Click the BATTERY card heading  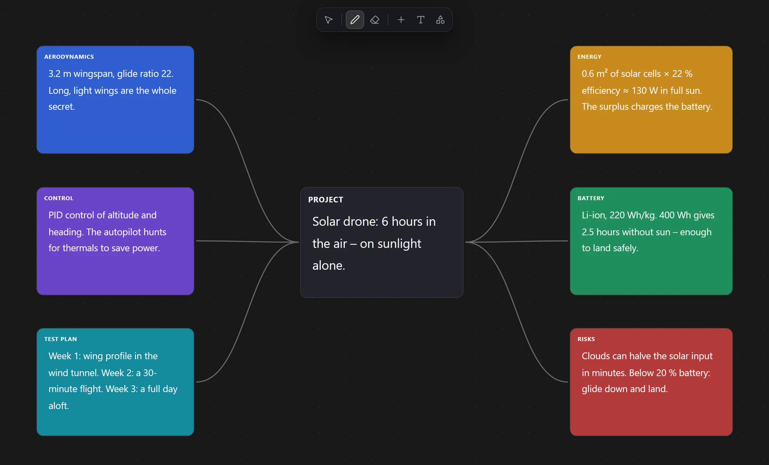pos(591,198)
